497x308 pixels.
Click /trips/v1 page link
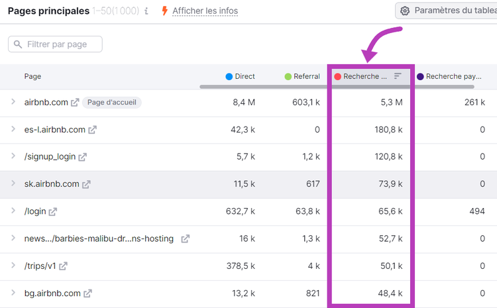(x=40, y=266)
